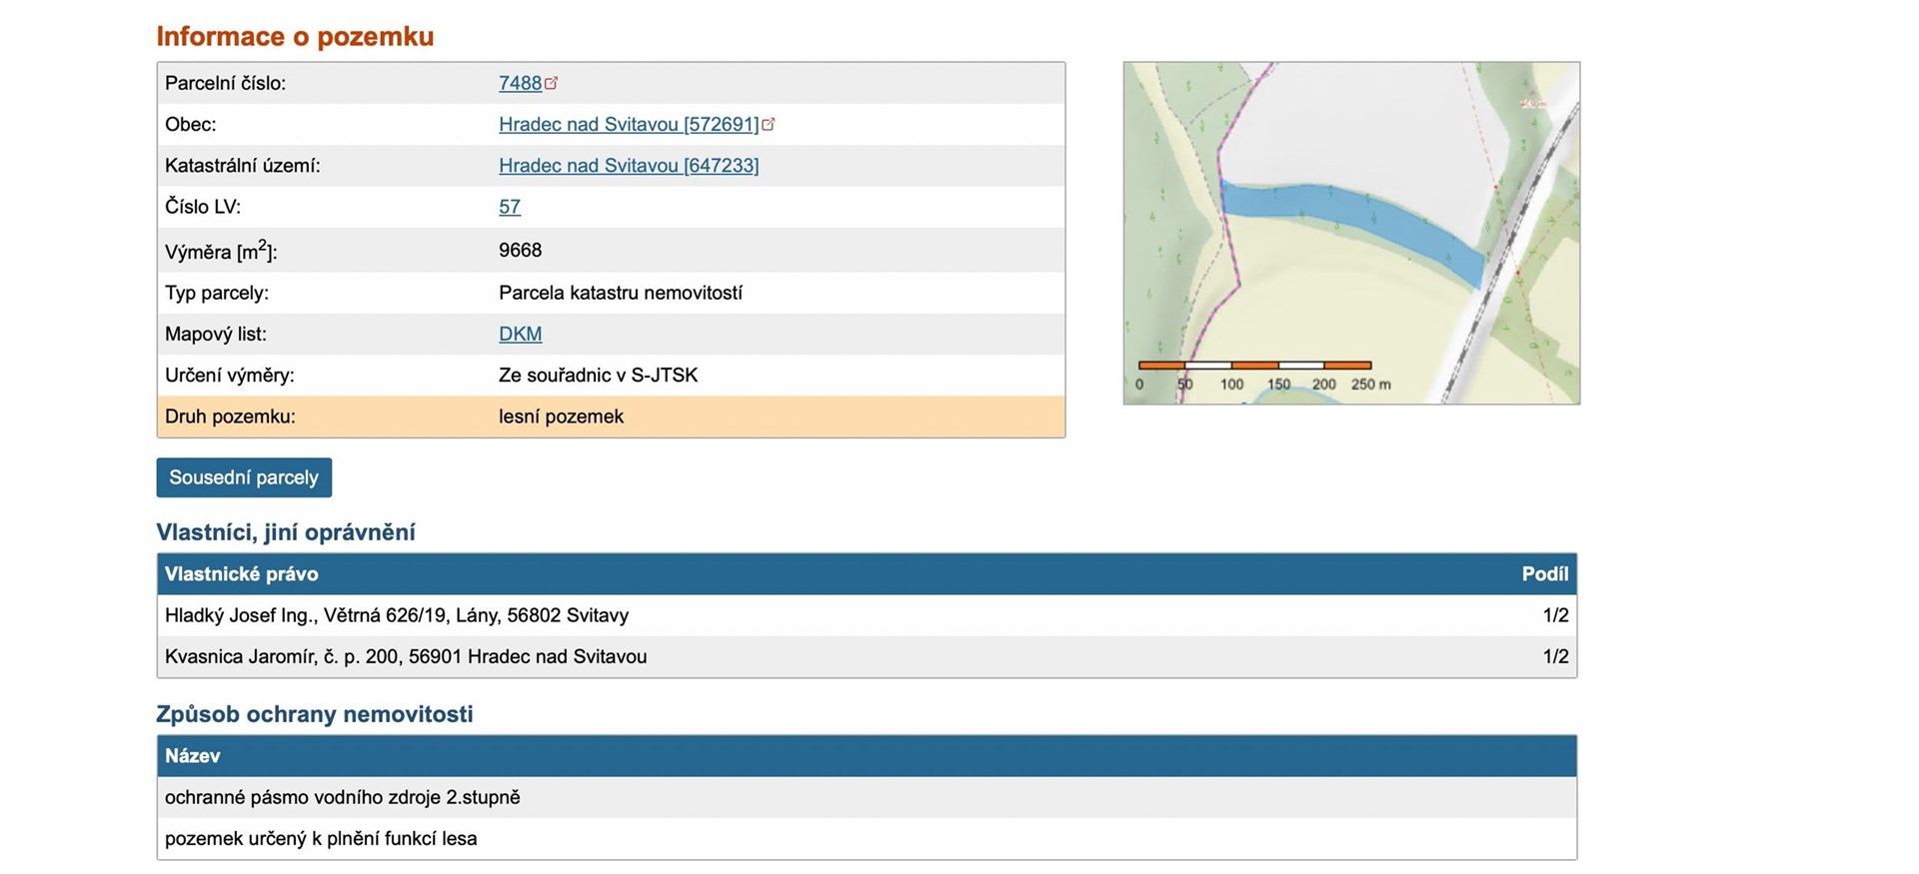Click the Vlastnické právo column header

coord(241,574)
